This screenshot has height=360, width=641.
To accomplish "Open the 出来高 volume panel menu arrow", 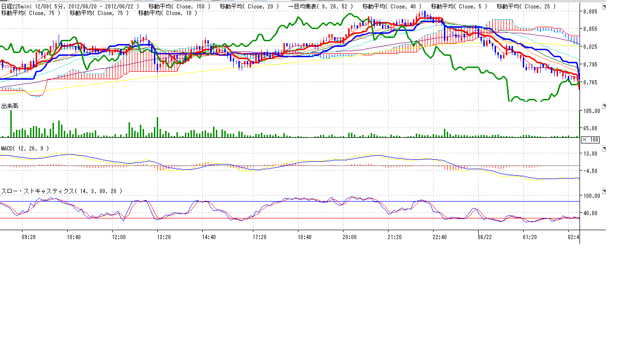I will tap(604, 106).
